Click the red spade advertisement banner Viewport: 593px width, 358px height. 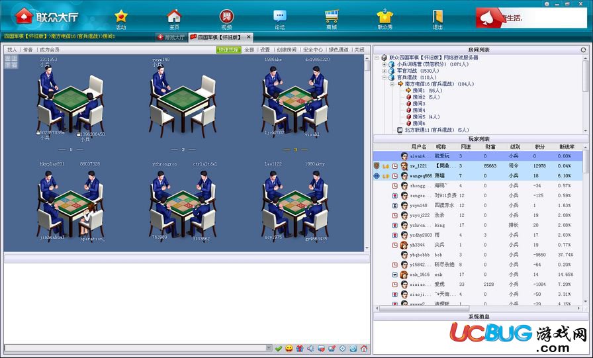(x=531, y=18)
